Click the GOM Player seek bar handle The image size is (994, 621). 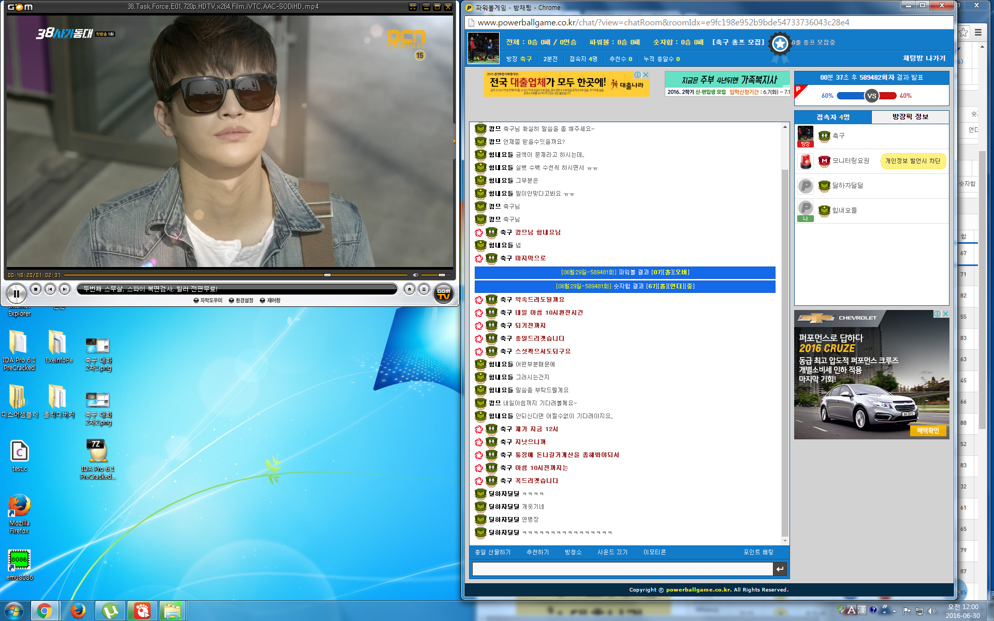coord(327,275)
